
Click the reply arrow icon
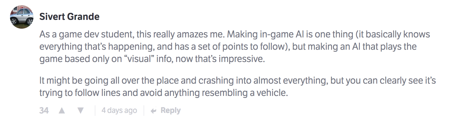coord(153,111)
